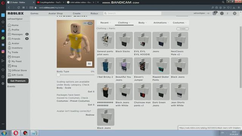
Task: Click the page vertical scrollbar
Action: click(240, 57)
